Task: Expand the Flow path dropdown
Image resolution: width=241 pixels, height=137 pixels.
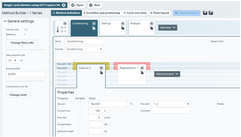Action: [171, 104]
